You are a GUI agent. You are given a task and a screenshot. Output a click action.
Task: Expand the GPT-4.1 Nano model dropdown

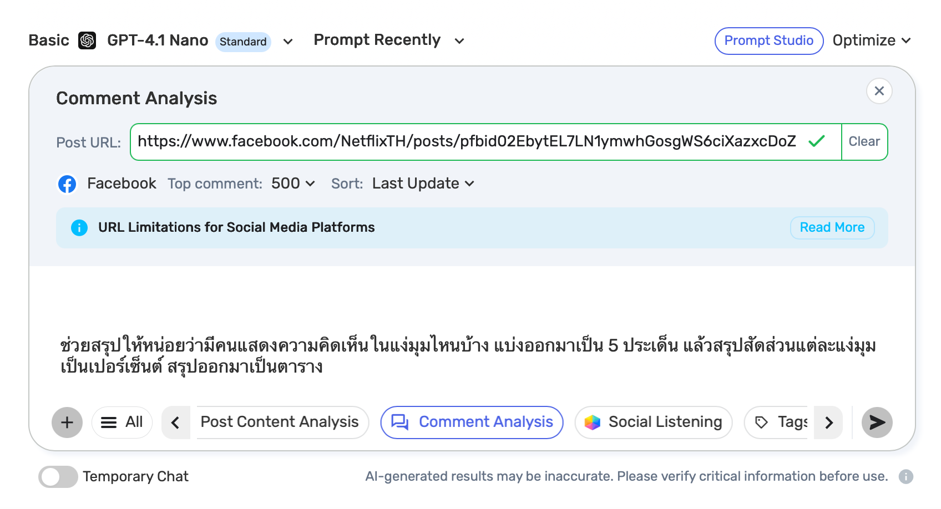(x=287, y=42)
